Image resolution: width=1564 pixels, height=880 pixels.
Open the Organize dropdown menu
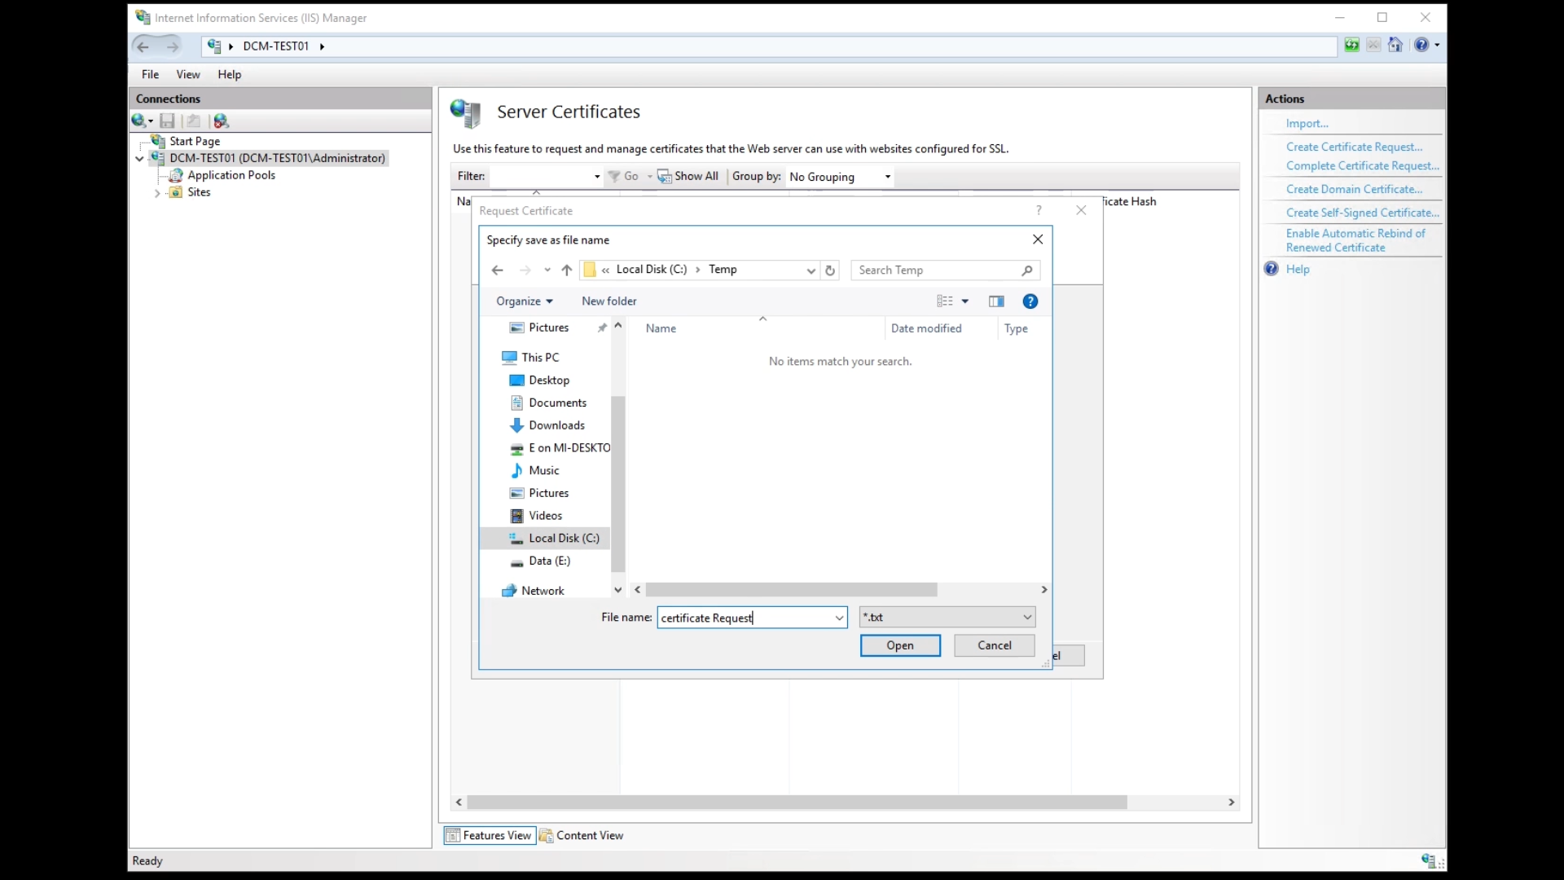[524, 301]
